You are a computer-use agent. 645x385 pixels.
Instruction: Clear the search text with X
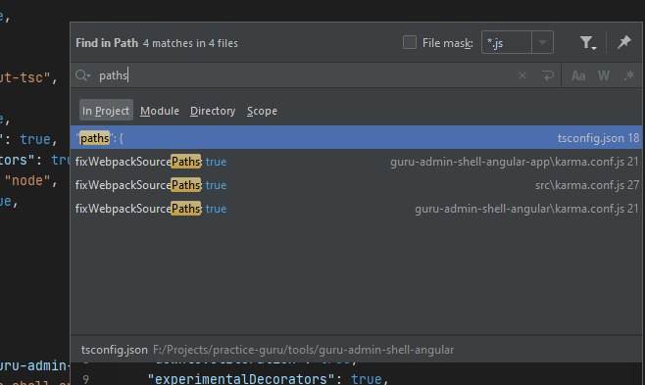tap(522, 75)
